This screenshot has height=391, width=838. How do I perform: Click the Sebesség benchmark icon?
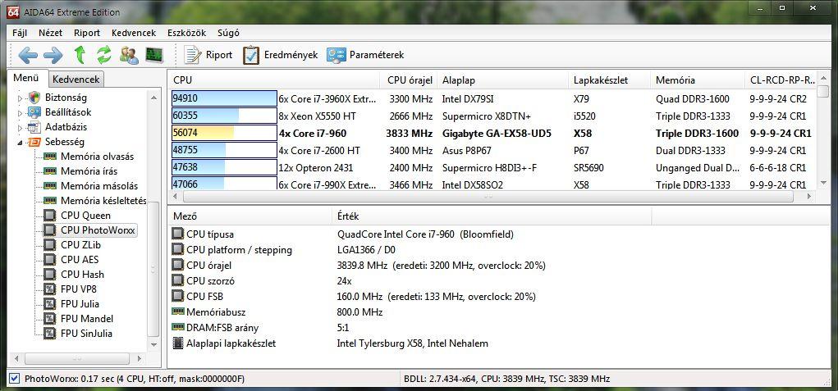point(34,143)
